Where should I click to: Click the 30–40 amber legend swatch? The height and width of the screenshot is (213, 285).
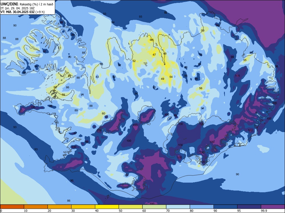83,207
